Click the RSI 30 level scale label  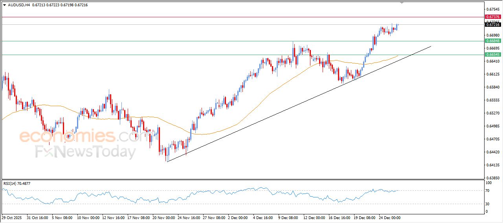pos(488,204)
